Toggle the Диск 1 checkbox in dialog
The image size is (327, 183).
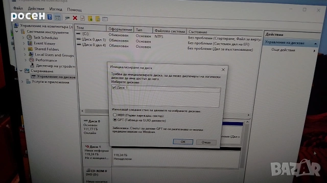114,87
